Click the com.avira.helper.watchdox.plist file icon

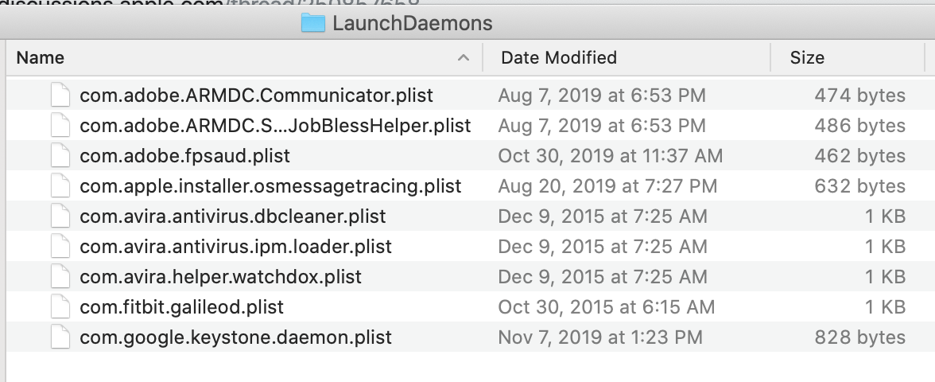(61, 277)
